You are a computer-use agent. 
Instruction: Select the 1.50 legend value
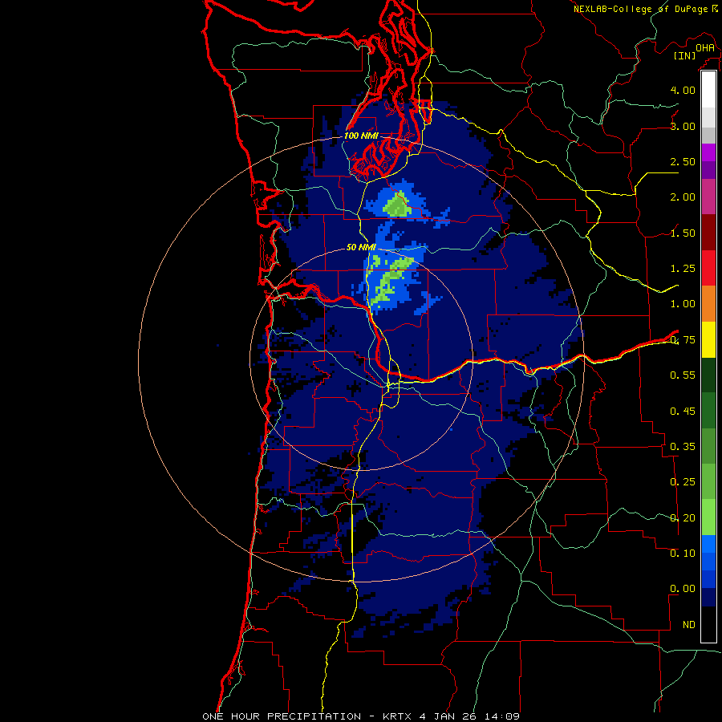click(683, 233)
